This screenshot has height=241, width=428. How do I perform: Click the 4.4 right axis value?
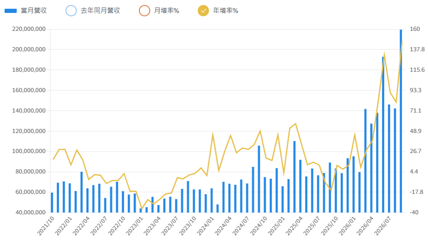(x=414, y=172)
